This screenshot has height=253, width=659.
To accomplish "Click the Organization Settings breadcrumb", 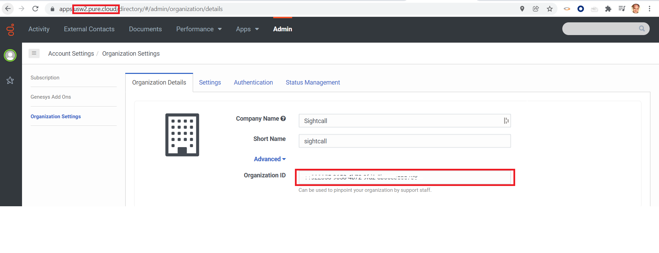I will click(x=131, y=54).
